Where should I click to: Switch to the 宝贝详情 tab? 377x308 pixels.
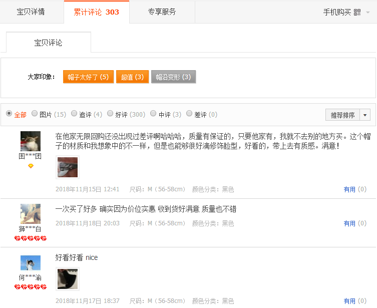32,12
